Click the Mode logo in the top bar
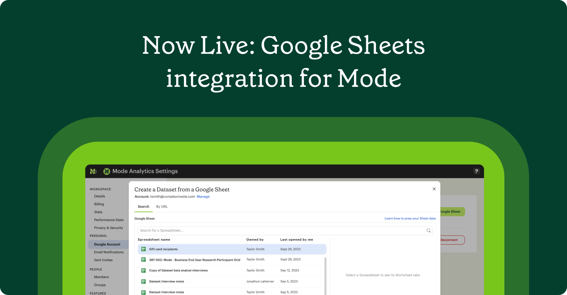567x295 pixels. tap(92, 171)
